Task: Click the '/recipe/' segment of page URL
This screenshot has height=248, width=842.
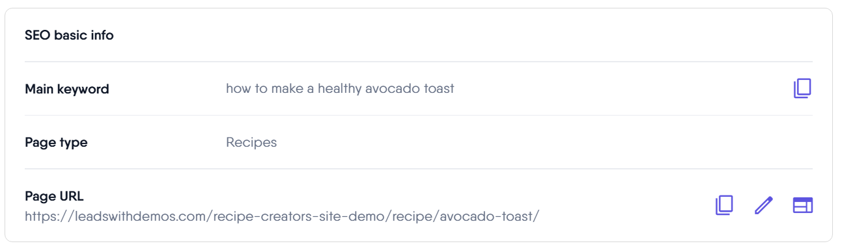Action: click(413, 216)
